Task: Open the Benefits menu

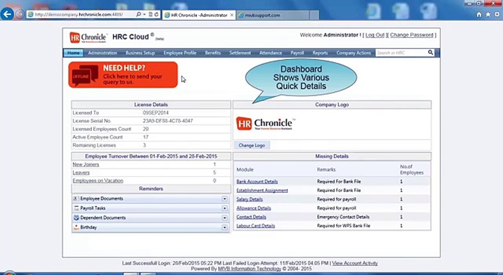Action: [x=213, y=53]
